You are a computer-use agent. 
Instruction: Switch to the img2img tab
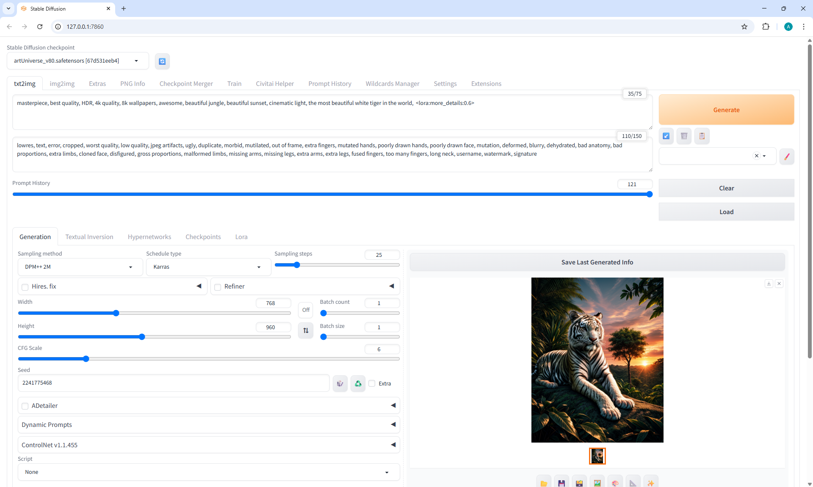point(62,84)
